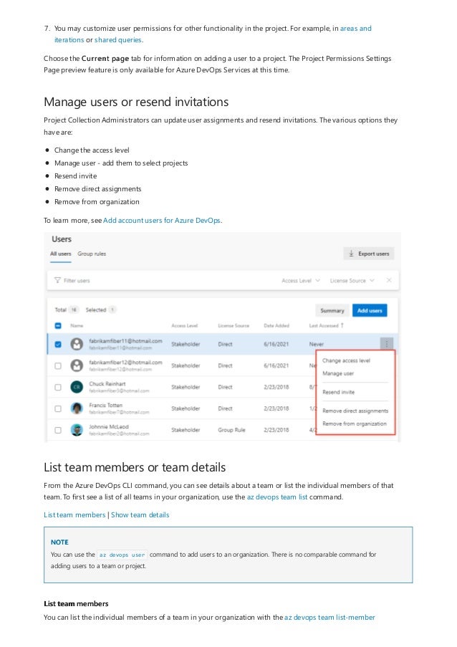Image resolution: width=457 pixels, height=647 pixels.
Task: Expand the License Source dropdown
Action: tap(352, 281)
